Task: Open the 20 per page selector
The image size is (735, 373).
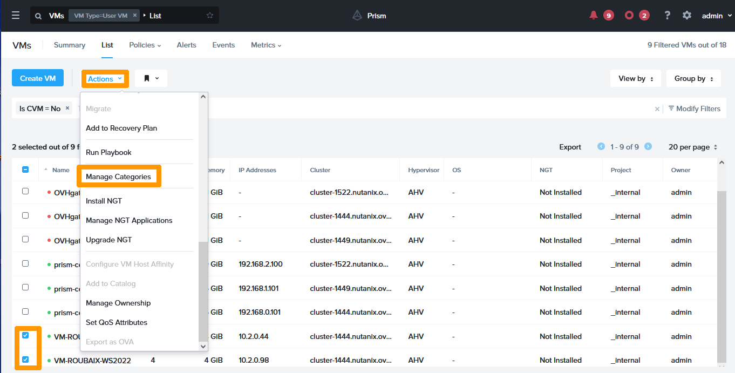Action: tap(693, 147)
